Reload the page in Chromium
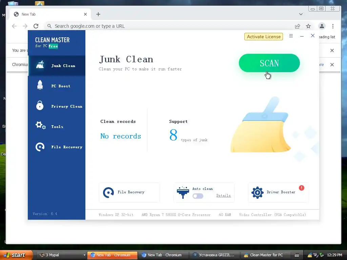This screenshot has width=347, height=260. 36,26
